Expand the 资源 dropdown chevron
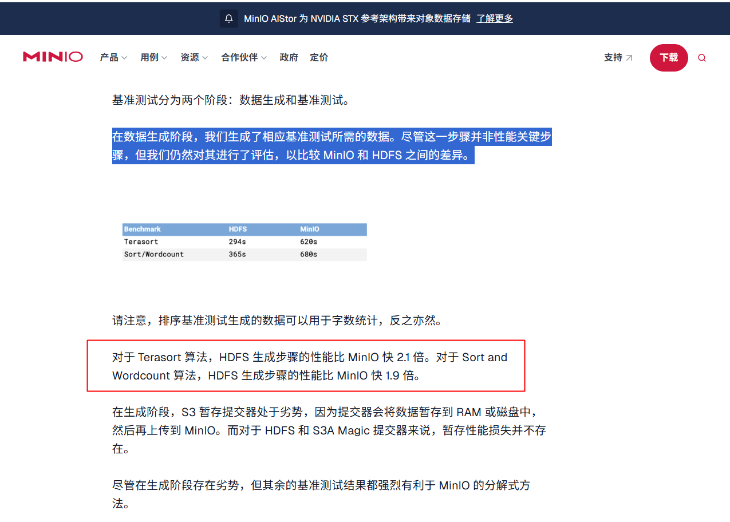Image resolution: width=730 pixels, height=522 pixels. 205,58
